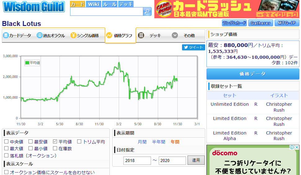This screenshot has width=301, height=175.
Task: Uncheck the 平均値 checkbox
Action: [55, 142]
